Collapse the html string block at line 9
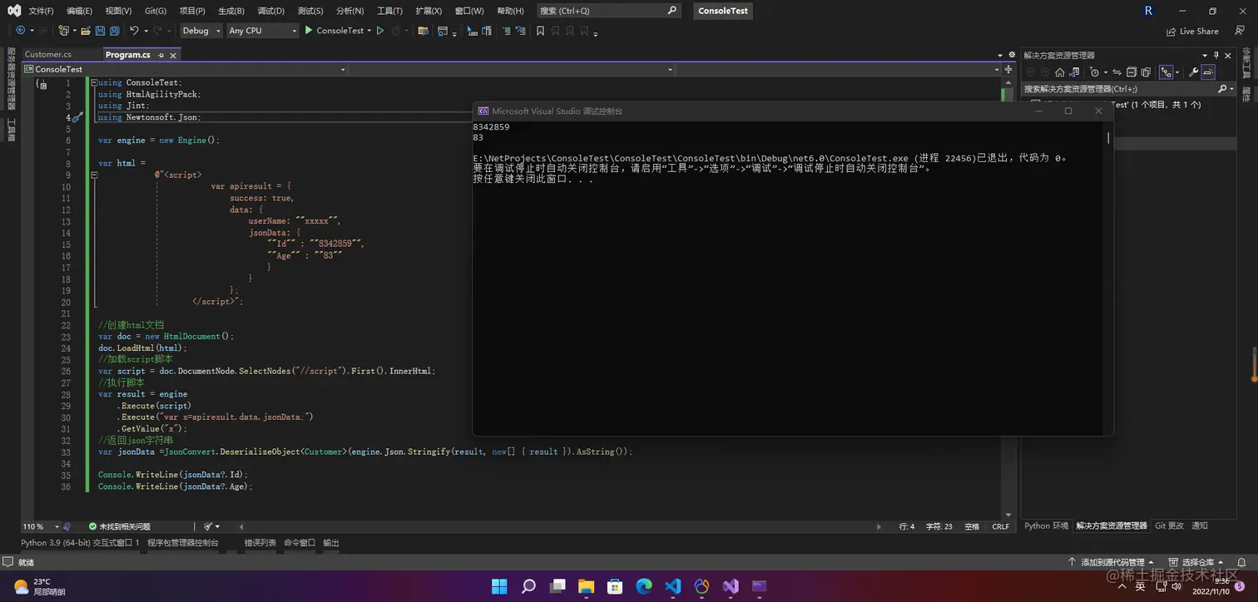1258x602 pixels. coord(94,175)
